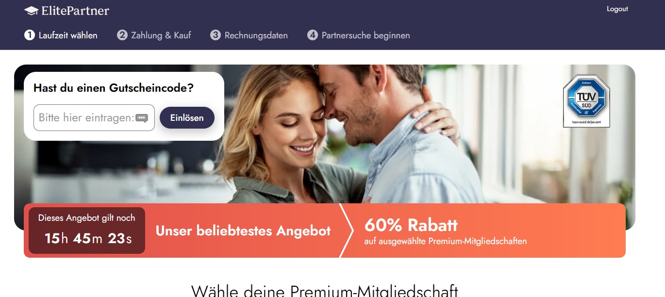Go to the Zahlung & Kauf step
Image resolution: width=665 pixels, height=297 pixels.
(161, 35)
